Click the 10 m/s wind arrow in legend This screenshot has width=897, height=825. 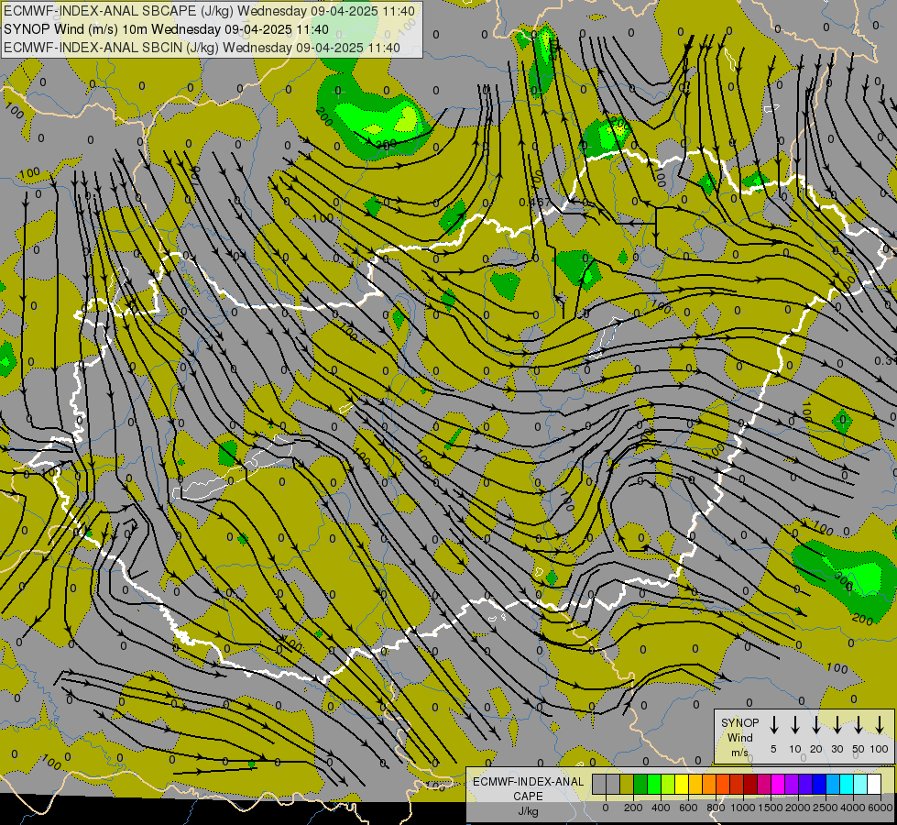[x=795, y=724]
